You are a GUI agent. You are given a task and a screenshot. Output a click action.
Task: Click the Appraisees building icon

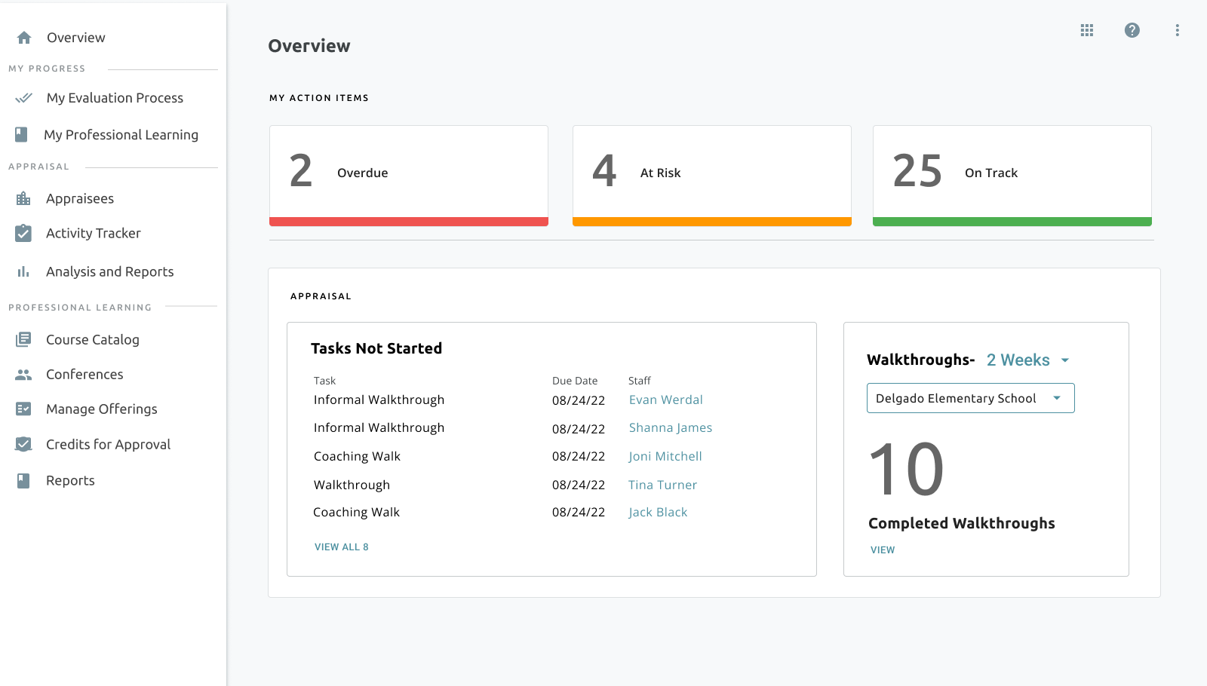(x=23, y=199)
